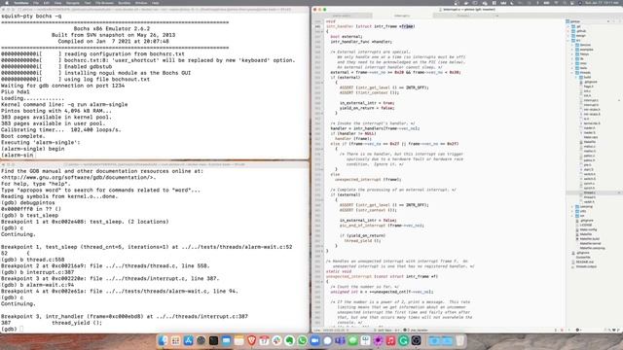Click the 'Breakpoint 3, intr_handler' line in gdb
The width and height of the screenshot is (623, 350).
[125, 316]
